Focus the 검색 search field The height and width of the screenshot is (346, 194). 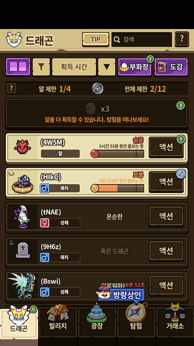[142, 39]
